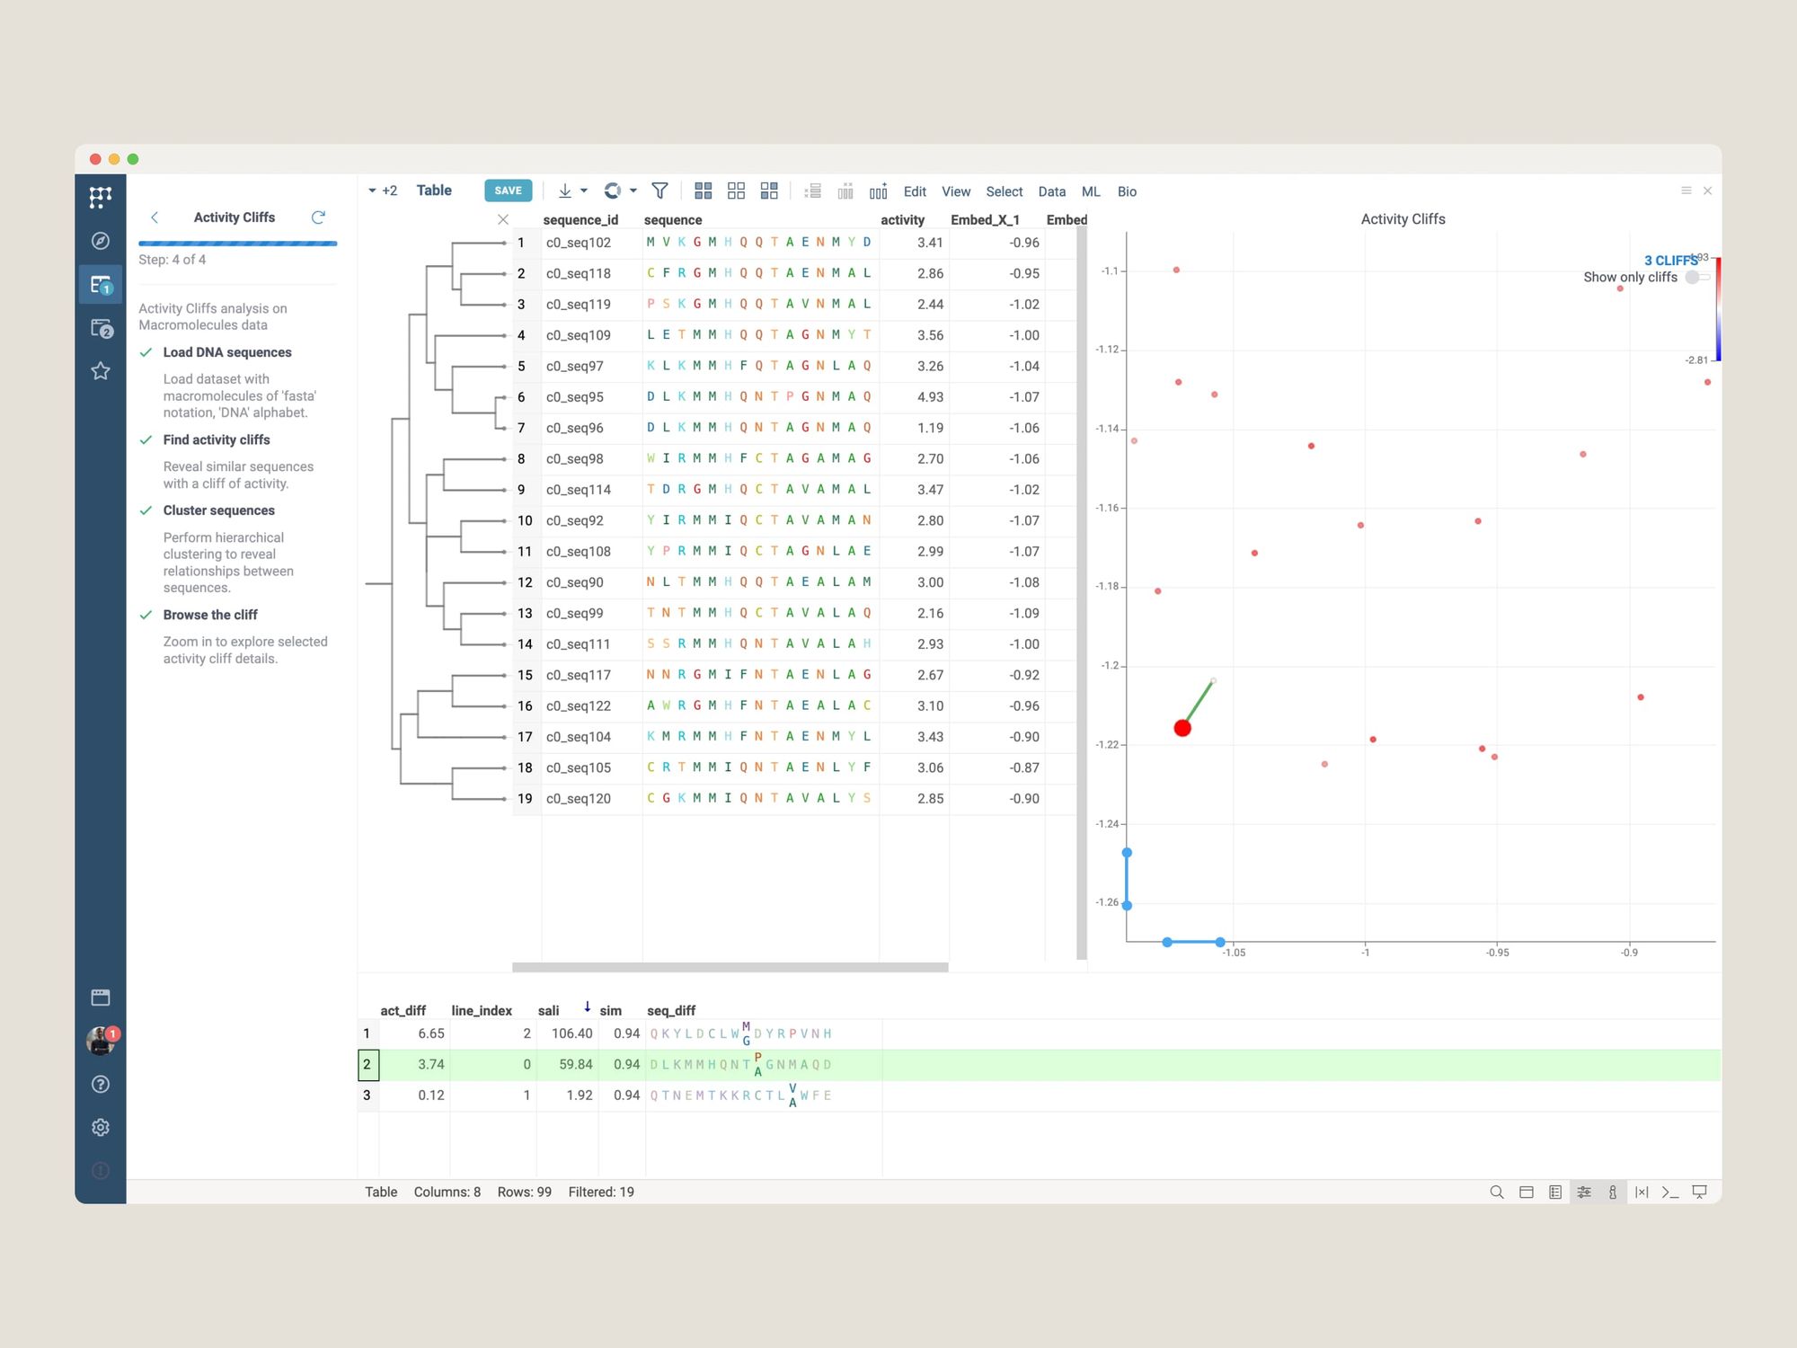Open settings gear in left sidebar
The image size is (1797, 1348).
pos(101,1127)
